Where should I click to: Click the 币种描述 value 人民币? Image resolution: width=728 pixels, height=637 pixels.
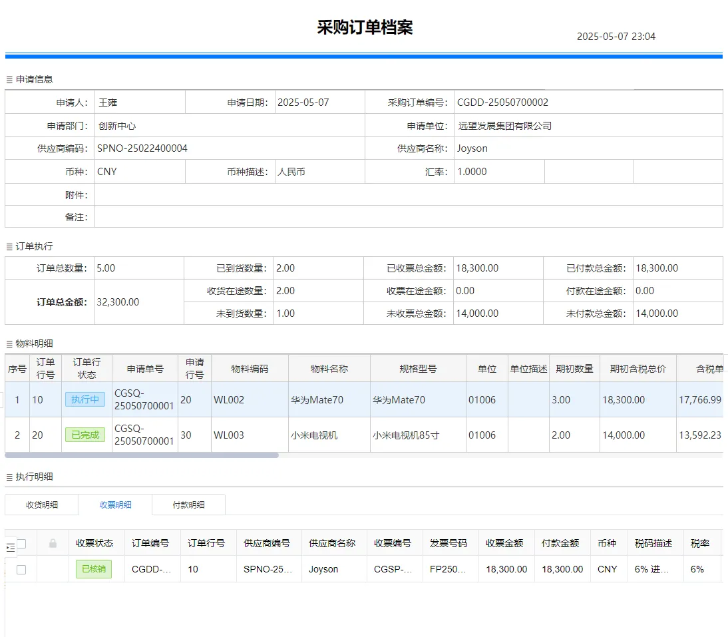(291, 172)
